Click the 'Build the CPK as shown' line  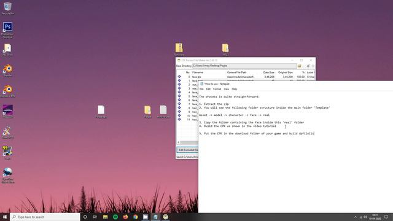[238, 126]
